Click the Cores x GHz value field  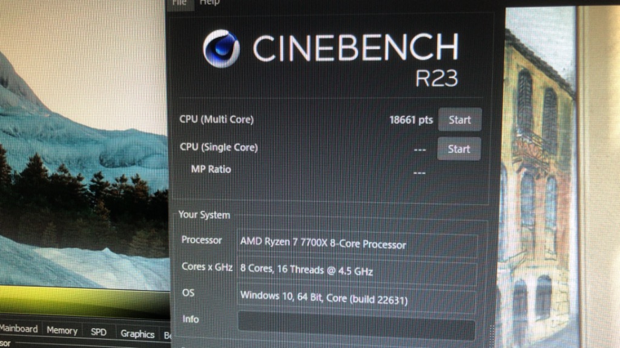[x=357, y=271]
